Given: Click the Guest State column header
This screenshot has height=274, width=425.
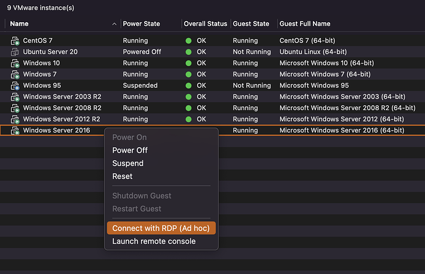Looking at the screenshot, I should (x=251, y=24).
